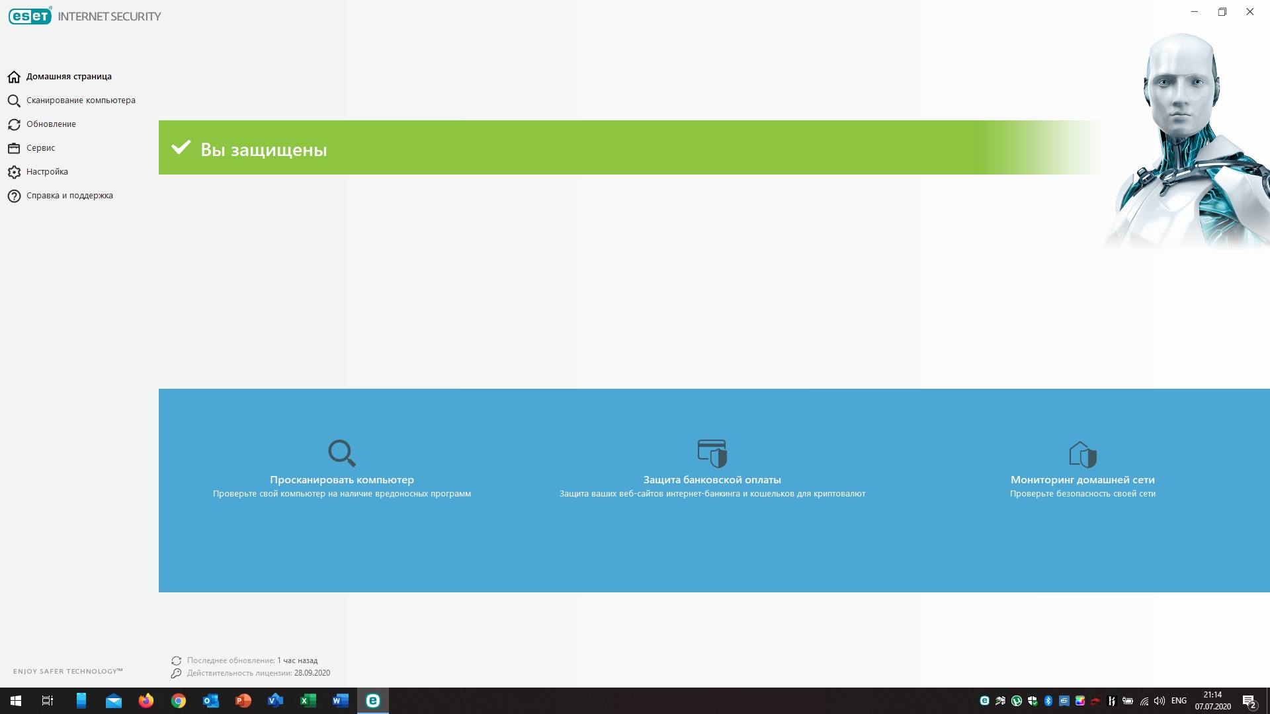Click the large scan magnifier icon
1270x714 pixels.
point(341,453)
